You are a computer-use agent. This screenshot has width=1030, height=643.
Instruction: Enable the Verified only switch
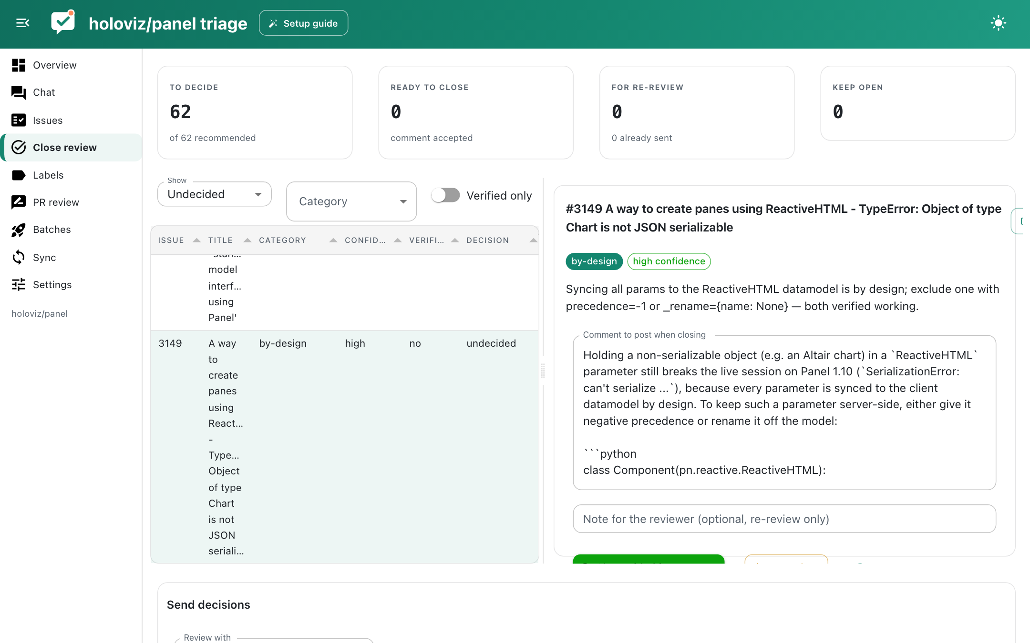coord(445,195)
